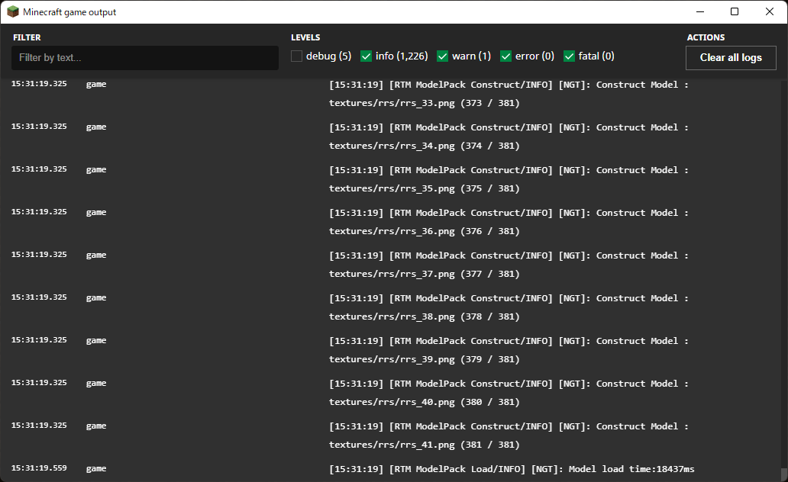Click the ACTIONS section heading
The image size is (788, 482).
[x=706, y=37]
